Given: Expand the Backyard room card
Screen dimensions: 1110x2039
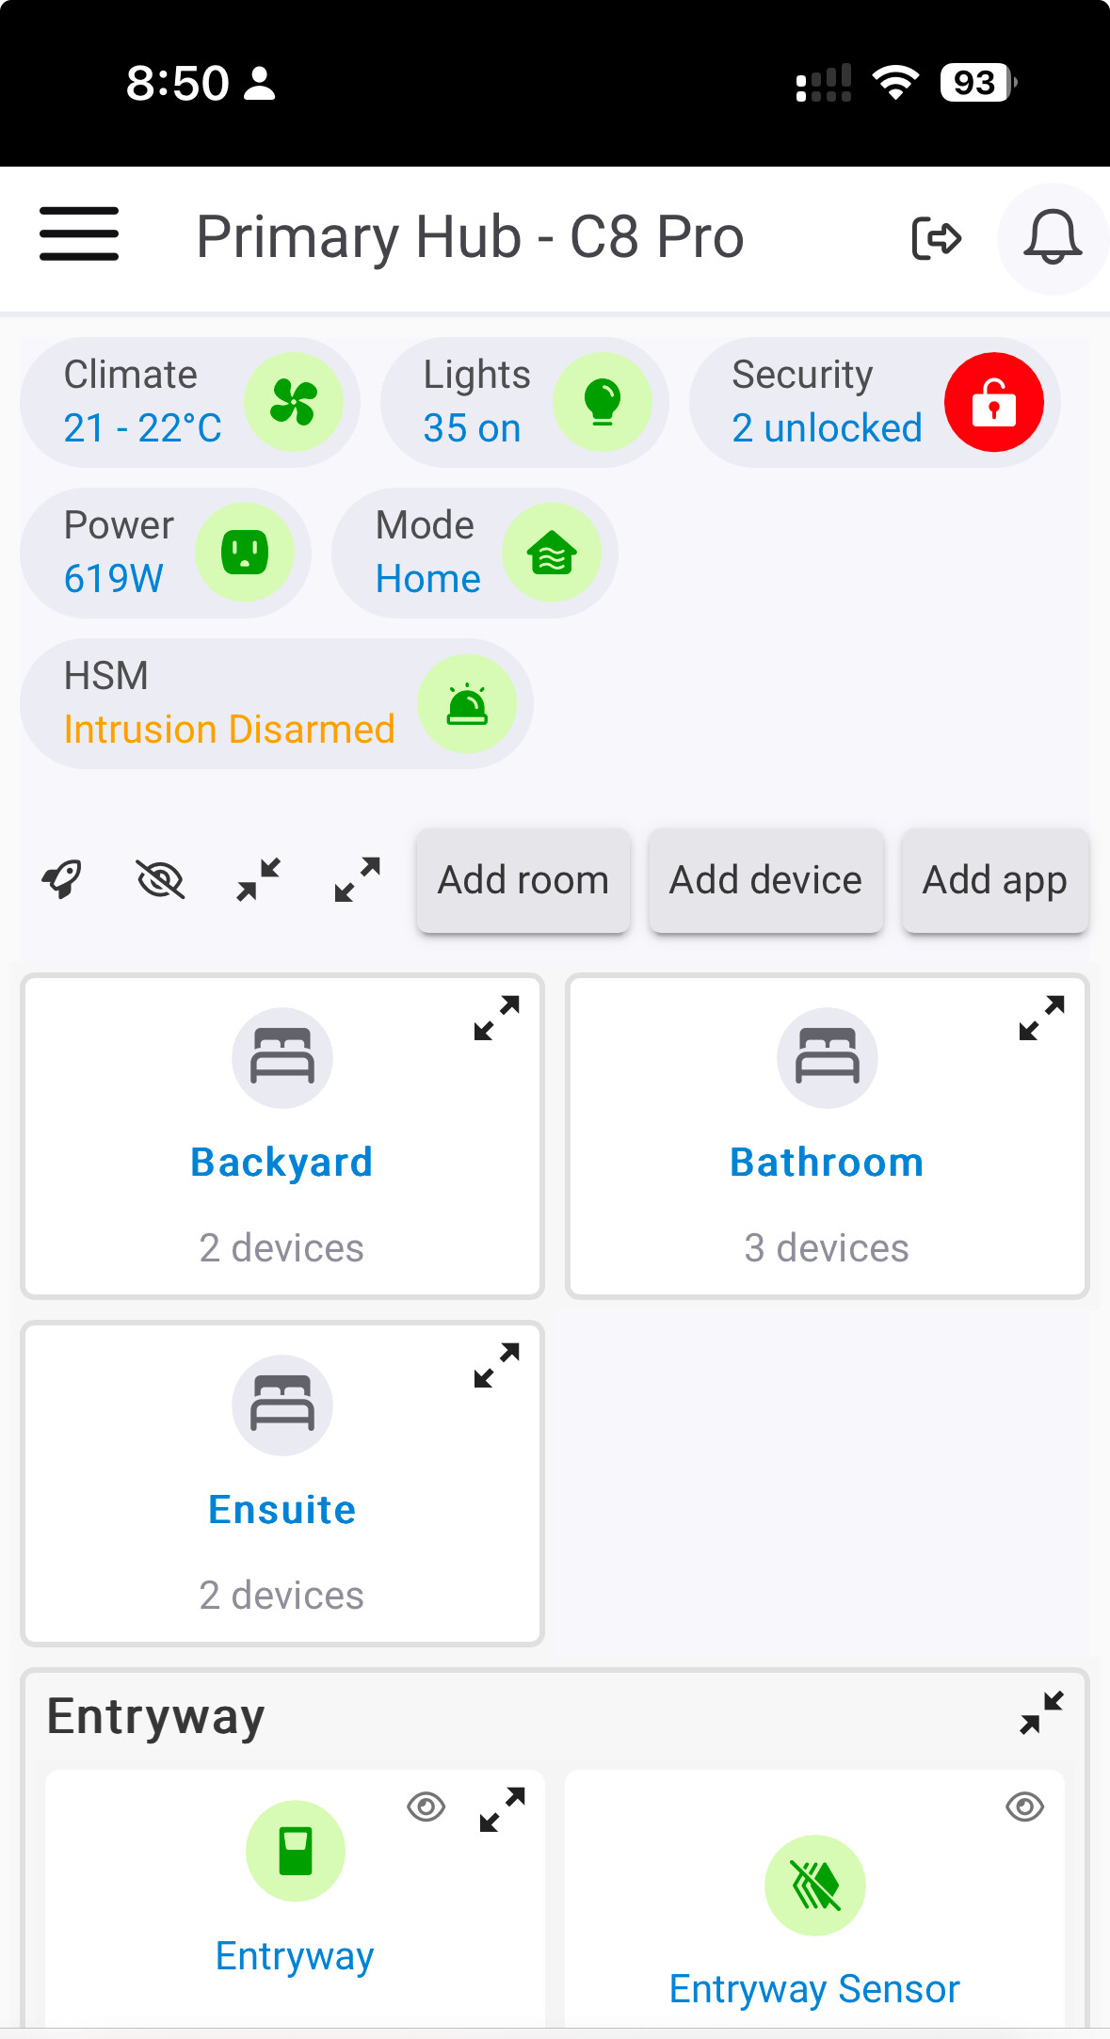Looking at the screenshot, I should coord(497,1018).
